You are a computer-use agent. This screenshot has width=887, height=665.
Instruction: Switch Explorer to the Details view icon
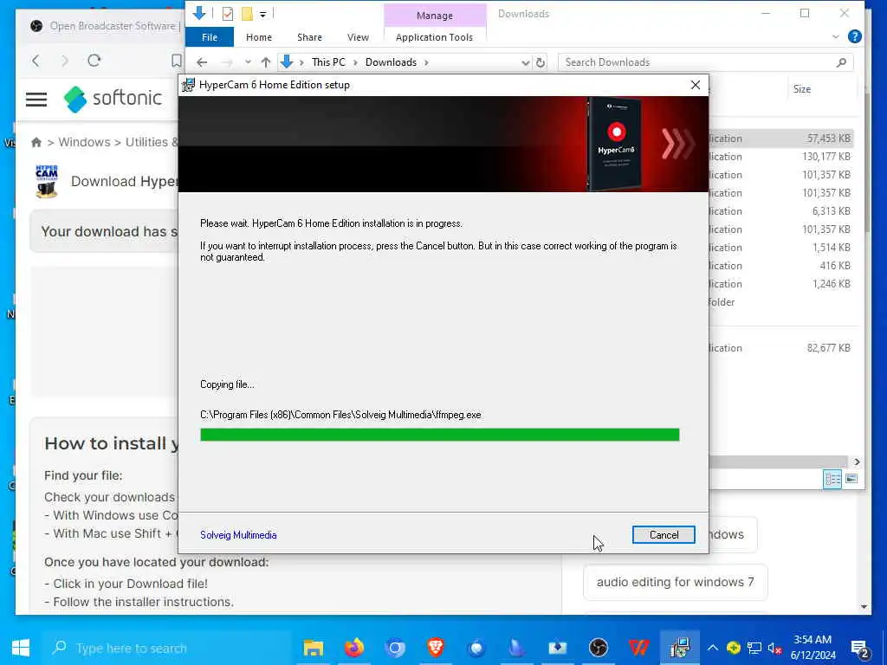(x=832, y=479)
